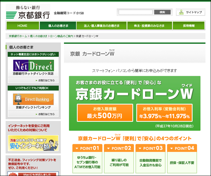211x176 pixels.
Task: Open the Macにも対応しました banner
Action: click(x=33, y=174)
